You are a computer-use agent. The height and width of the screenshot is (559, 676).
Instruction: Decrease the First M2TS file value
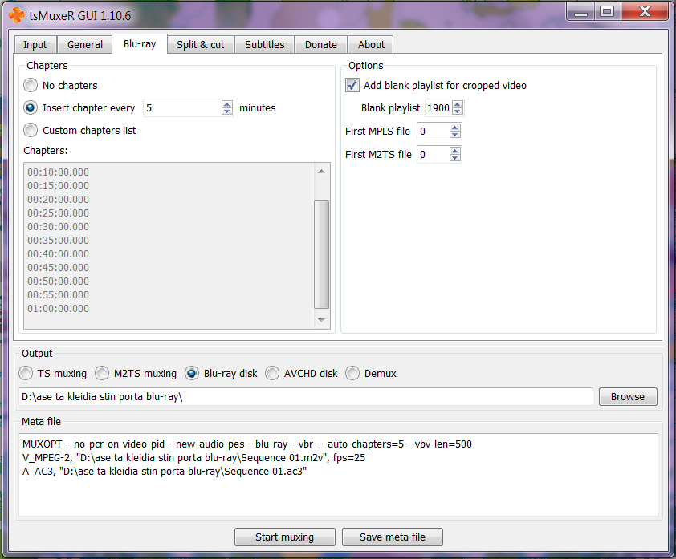pyautogui.click(x=455, y=158)
